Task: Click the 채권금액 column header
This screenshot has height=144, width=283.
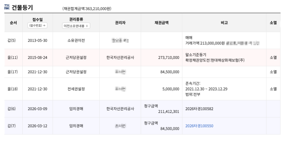Action: click(x=162, y=23)
